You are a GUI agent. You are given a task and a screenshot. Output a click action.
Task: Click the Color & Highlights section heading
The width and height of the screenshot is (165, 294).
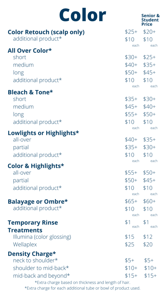pyautogui.click(x=36, y=166)
